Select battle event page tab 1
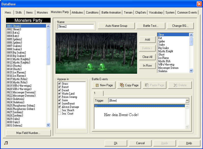The width and height of the screenshot is (203, 149). (98, 93)
